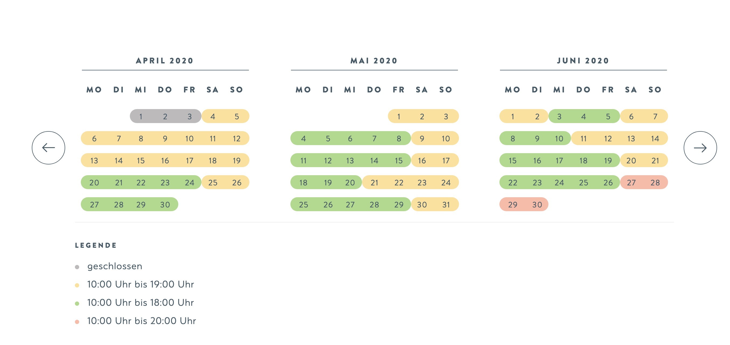
Task: Click the LEGENDE heading
Action: 96,245
